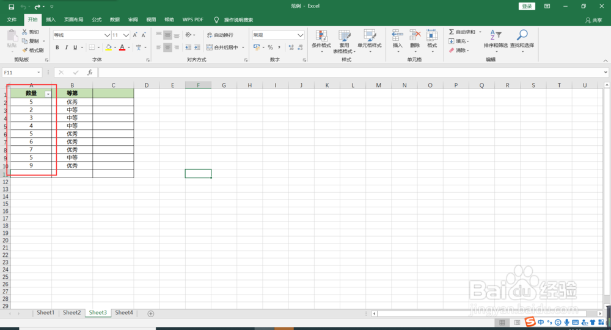Switch to the Page Layout (页面布局) tab
This screenshot has height=330, width=611.
click(74, 20)
